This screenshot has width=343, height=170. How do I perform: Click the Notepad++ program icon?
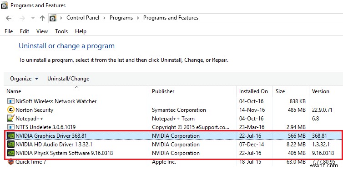(11, 119)
